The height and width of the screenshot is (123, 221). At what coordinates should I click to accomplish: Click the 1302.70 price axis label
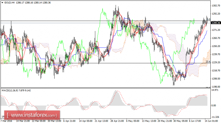[x=216, y=6]
